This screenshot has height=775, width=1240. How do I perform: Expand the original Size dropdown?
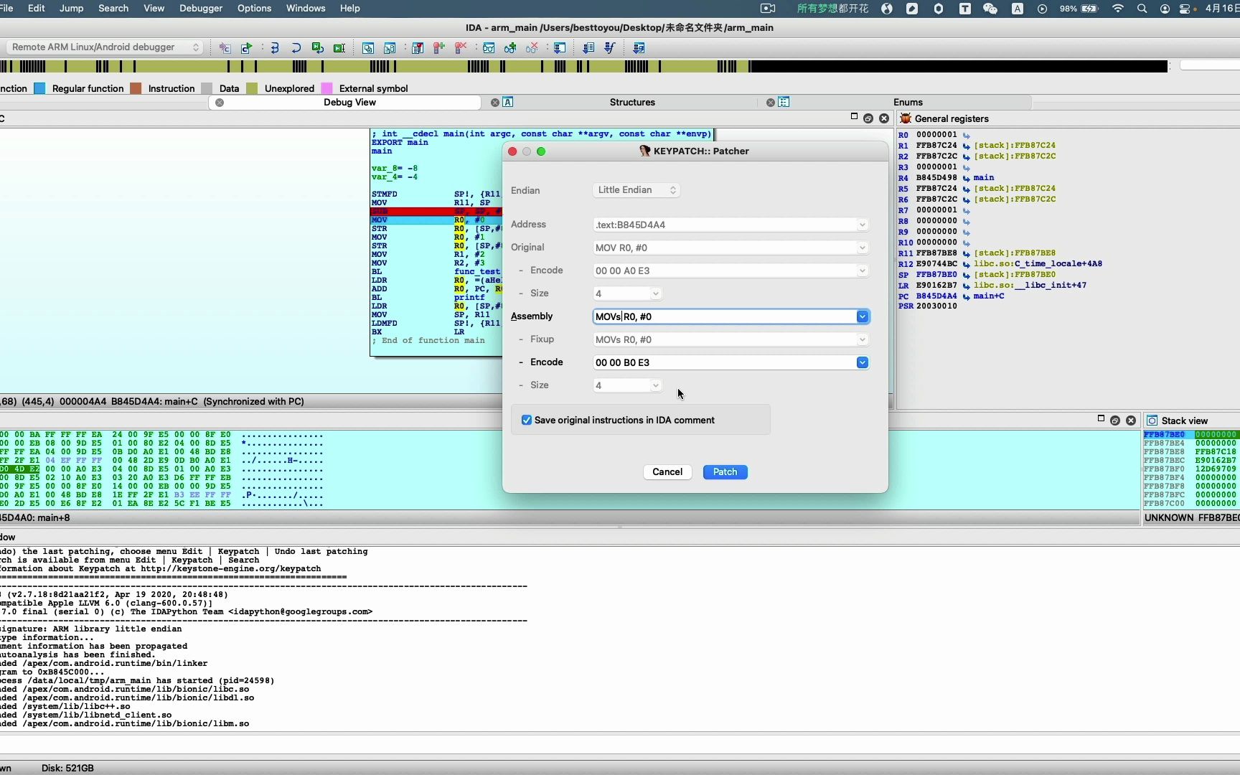[655, 293]
